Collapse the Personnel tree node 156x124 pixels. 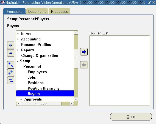[21, 67]
